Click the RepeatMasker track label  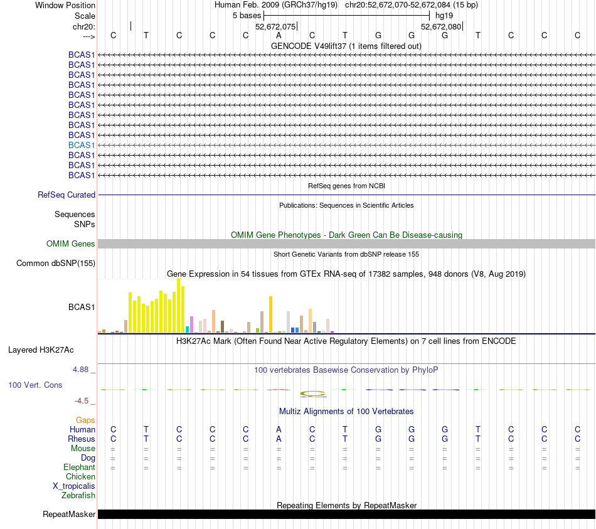[x=69, y=514]
